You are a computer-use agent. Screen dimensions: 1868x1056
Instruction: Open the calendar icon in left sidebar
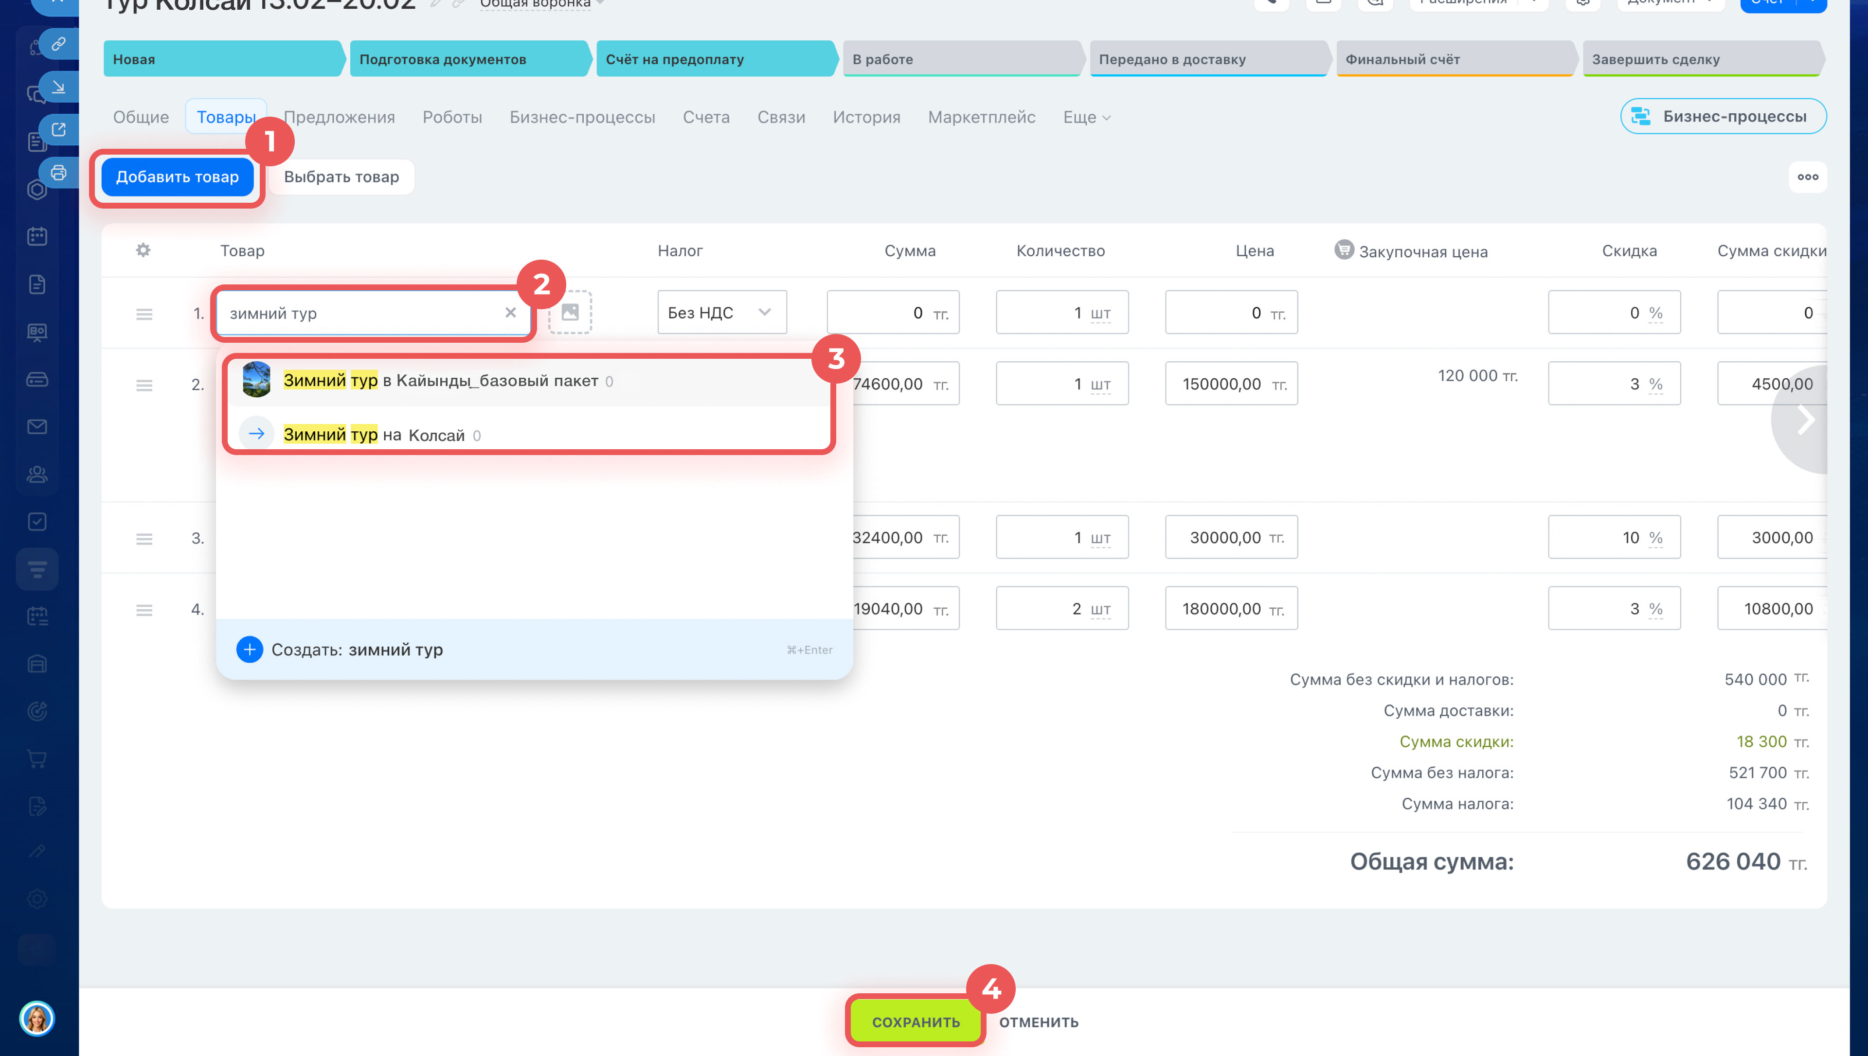[x=37, y=236]
